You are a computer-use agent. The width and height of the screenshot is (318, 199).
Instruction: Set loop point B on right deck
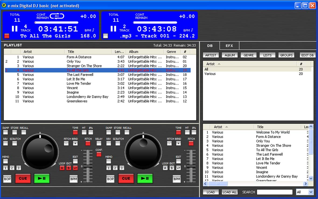172,168
